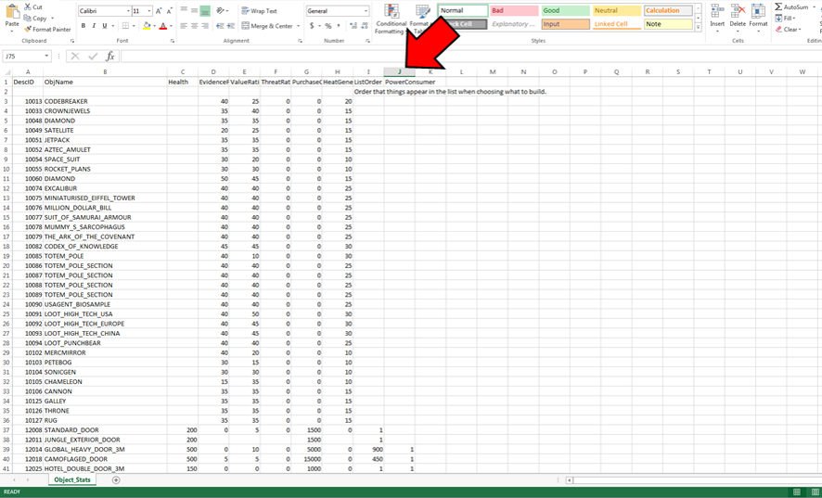Click the Percent Style icon
Image resolution: width=822 pixels, height=498 pixels.
pos(328,26)
